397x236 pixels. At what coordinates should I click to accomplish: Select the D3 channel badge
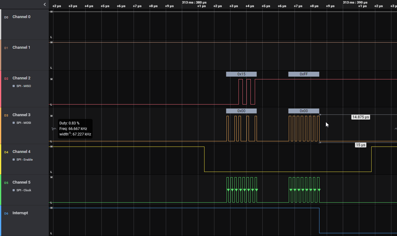click(x=6, y=115)
